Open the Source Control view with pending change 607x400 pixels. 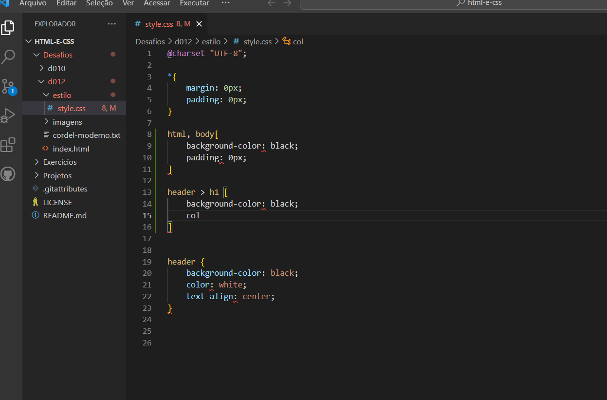coord(8,86)
